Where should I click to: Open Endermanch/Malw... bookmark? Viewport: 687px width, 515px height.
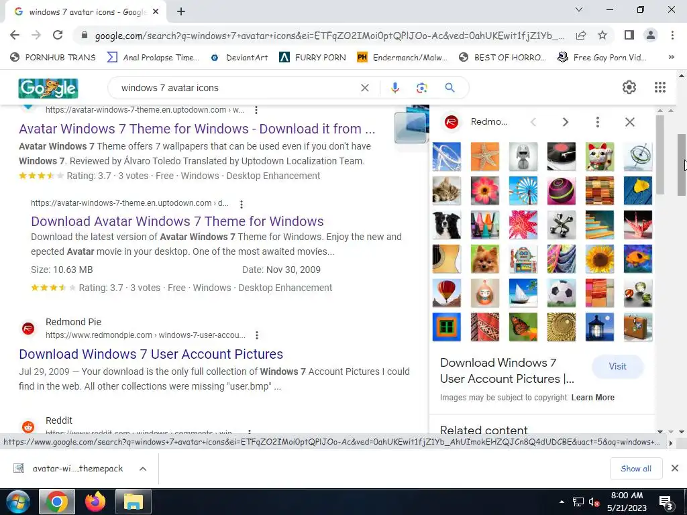(x=403, y=58)
